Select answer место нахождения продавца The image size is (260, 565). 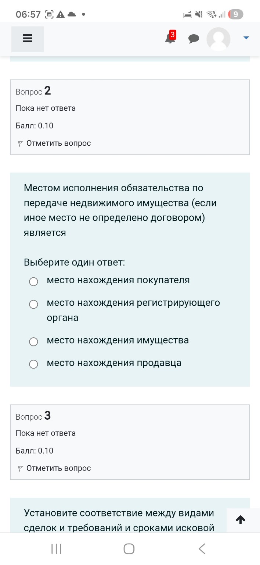tap(33, 364)
